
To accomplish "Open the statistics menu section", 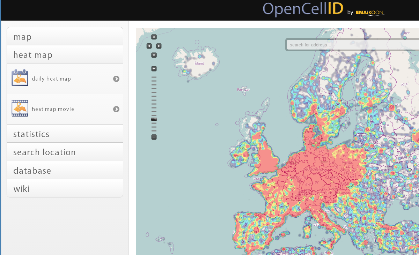I will pyautogui.click(x=65, y=134).
